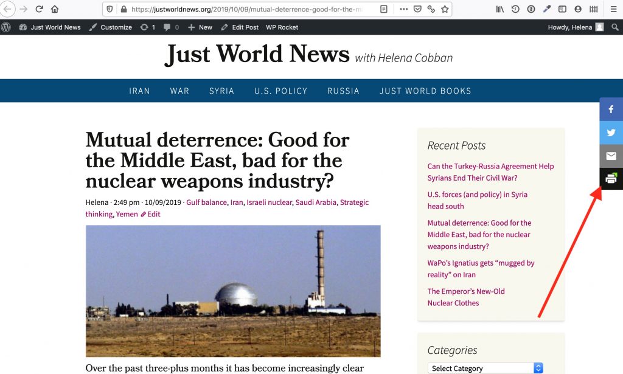
Task: Open Firefox hamburger menu
Action: (x=613, y=9)
